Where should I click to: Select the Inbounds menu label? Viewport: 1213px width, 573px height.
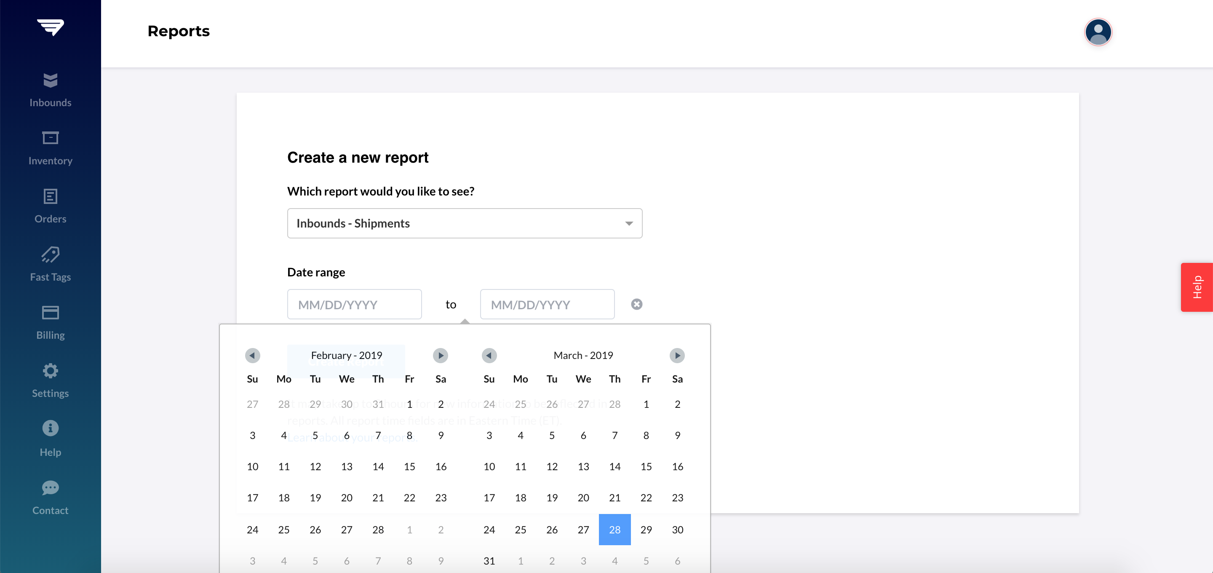click(x=51, y=103)
